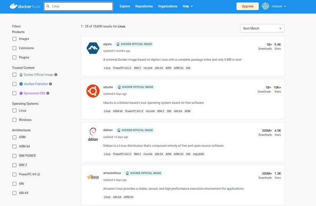Click the Upgrade button
This screenshot has height=206, width=316.
click(247, 6)
